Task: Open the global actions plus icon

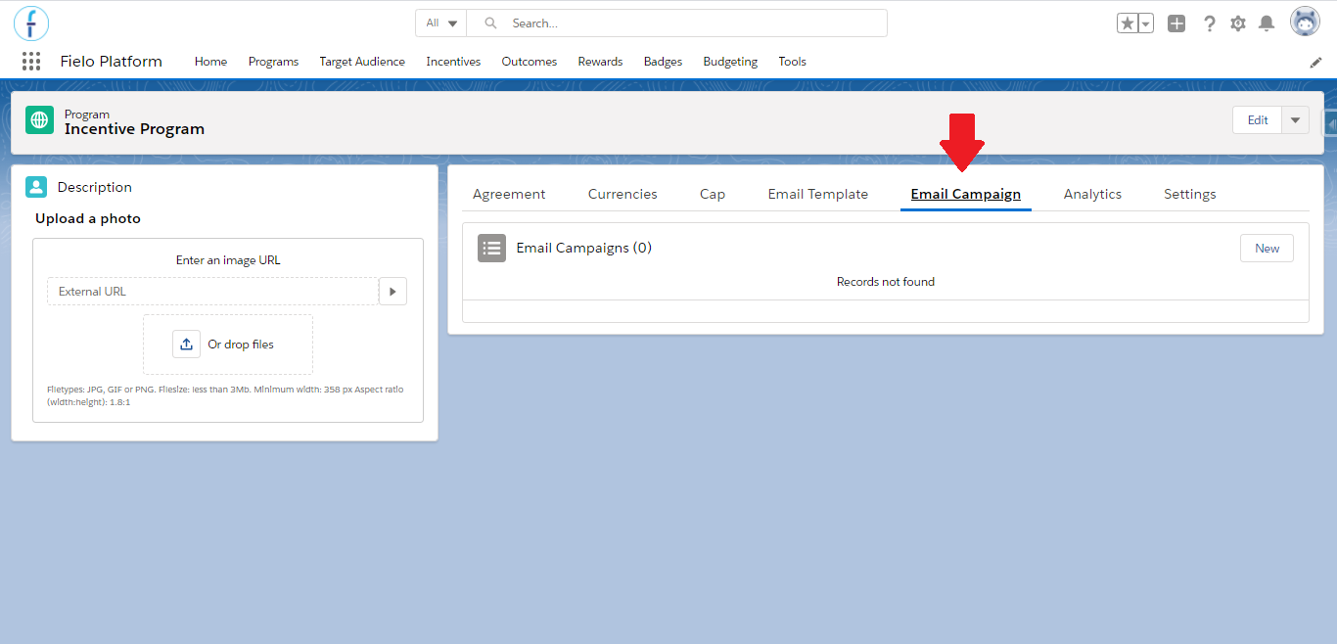Action: (x=1176, y=23)
